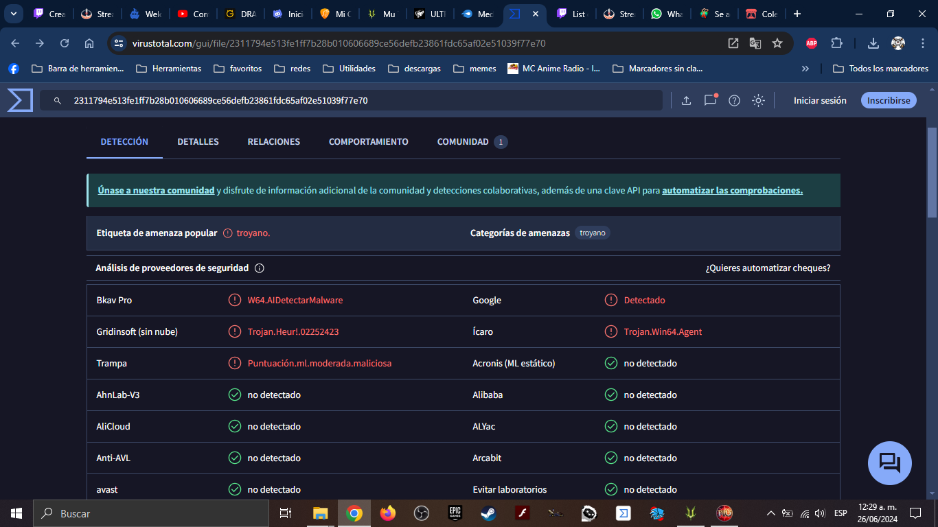Go to Chrome home page button
The height and width of the screenshot is (527, 938).
click(89, 43)
